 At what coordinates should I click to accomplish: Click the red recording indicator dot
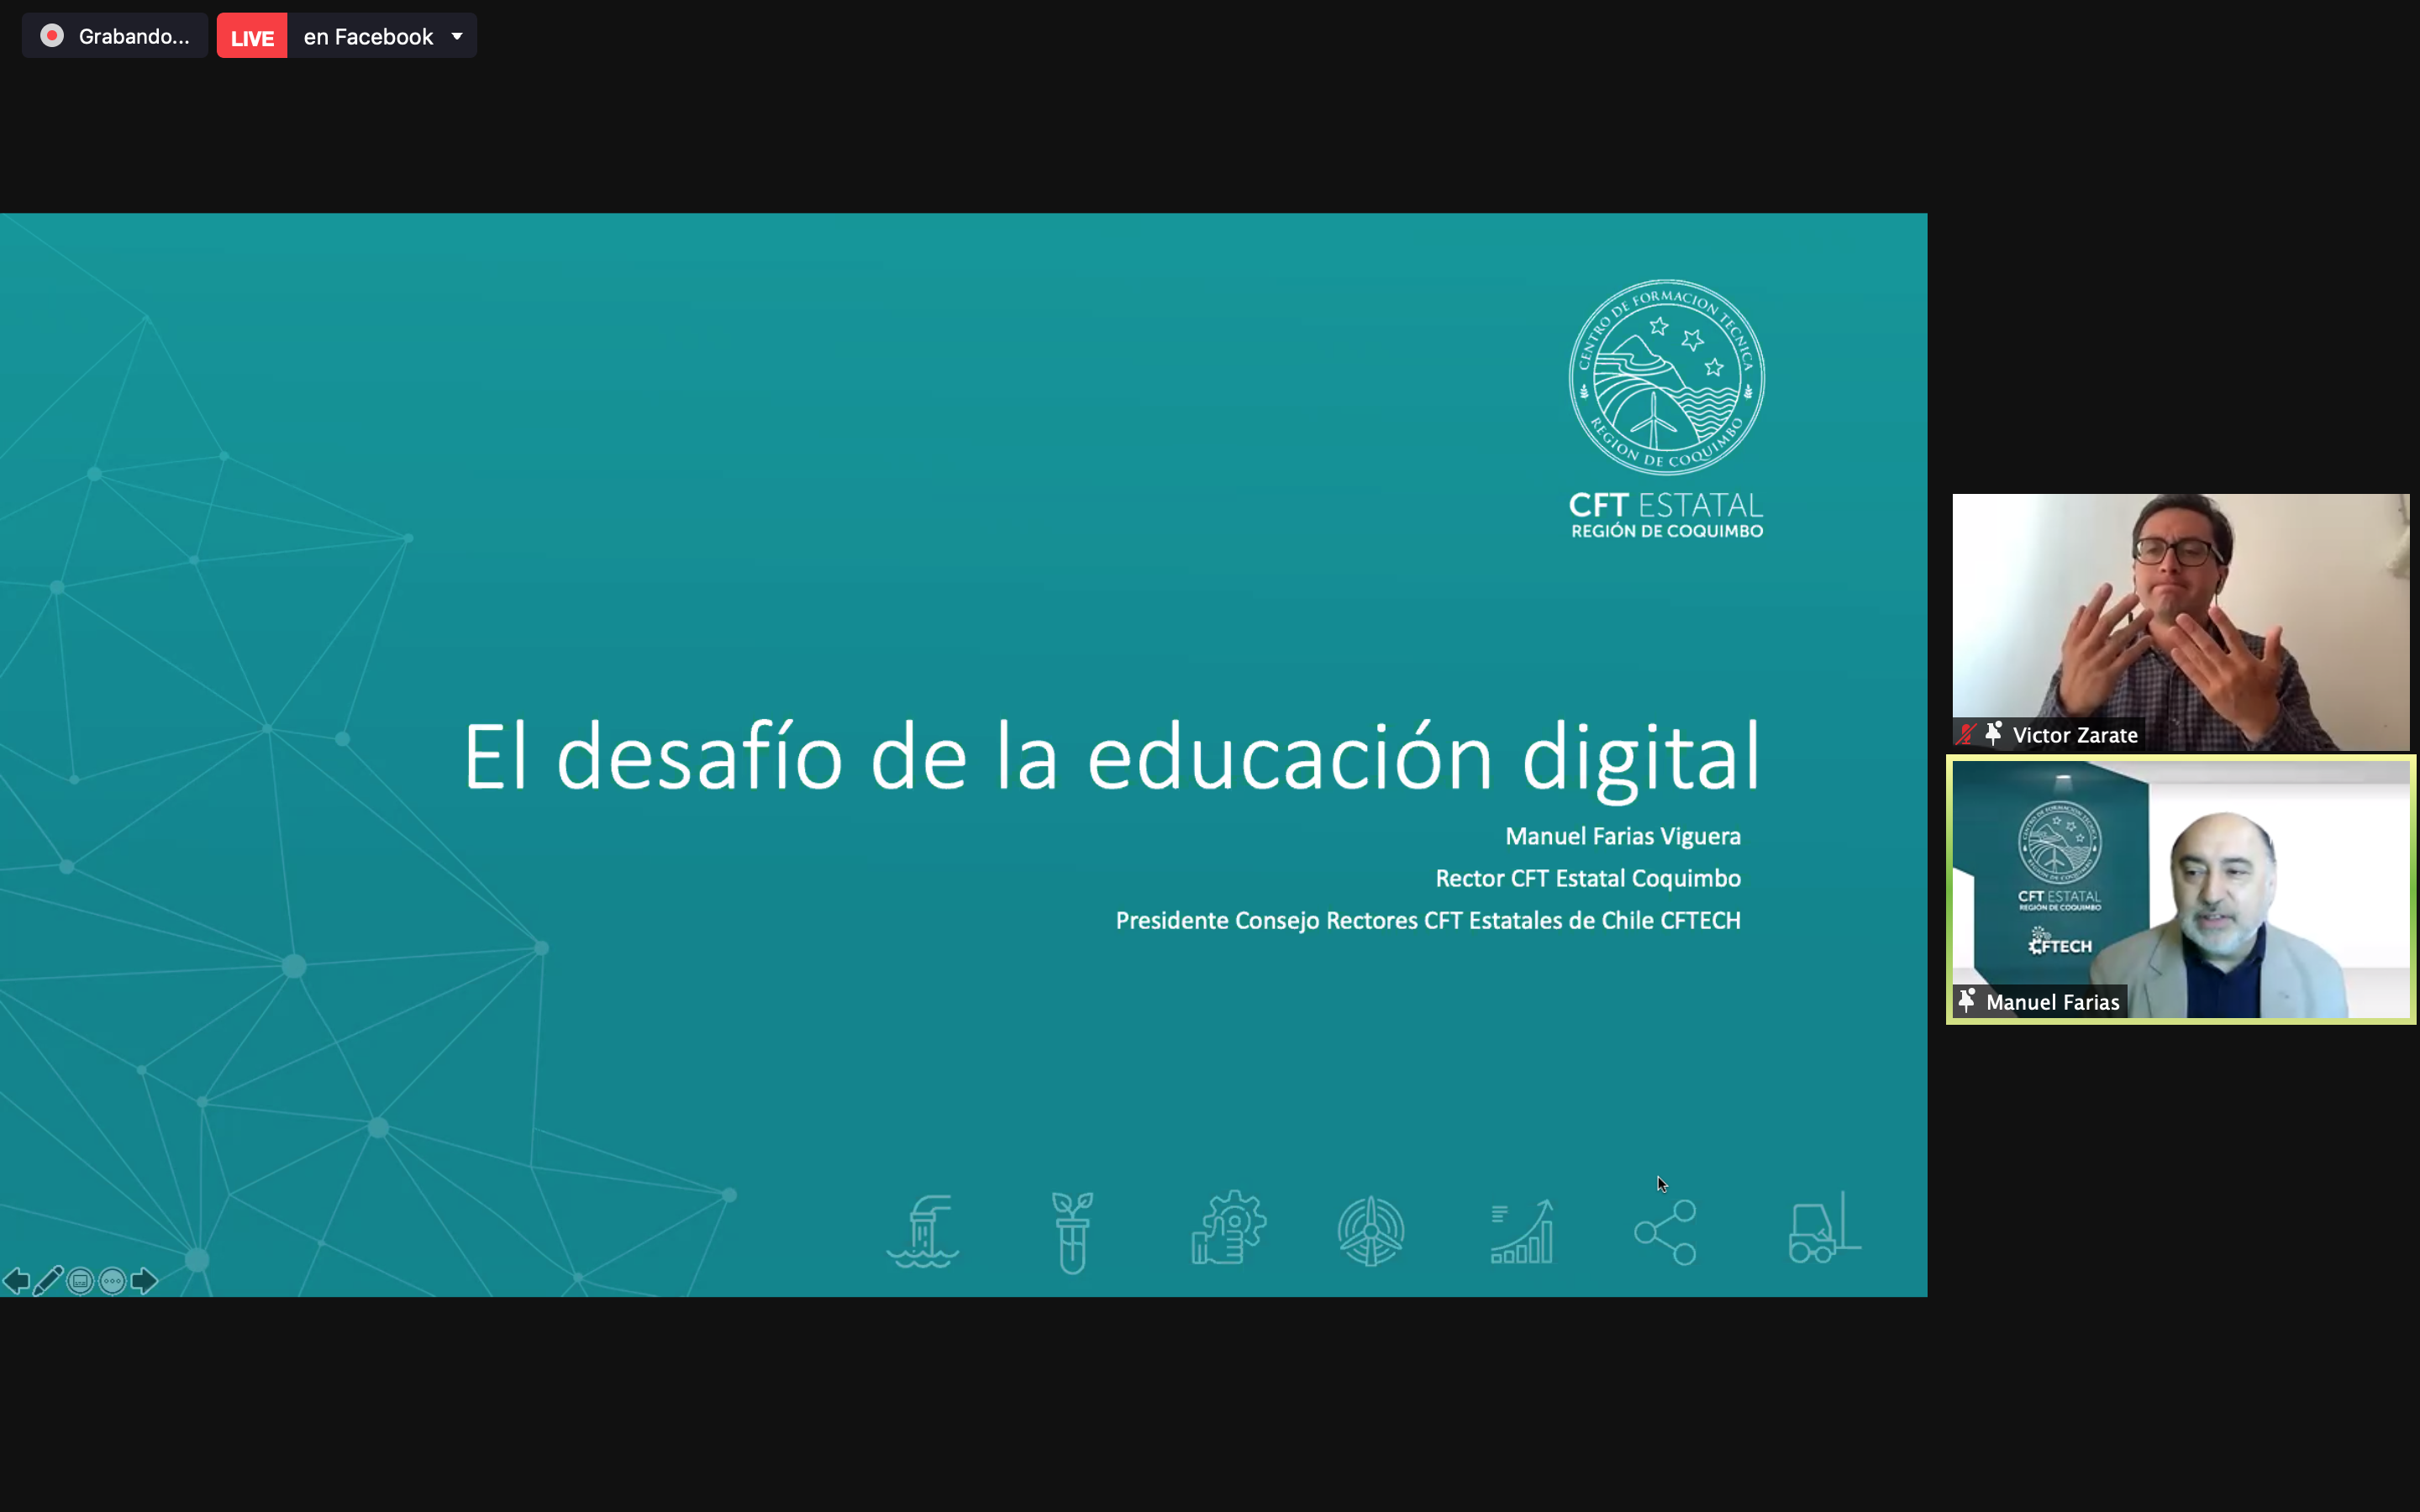click(52, 36)
